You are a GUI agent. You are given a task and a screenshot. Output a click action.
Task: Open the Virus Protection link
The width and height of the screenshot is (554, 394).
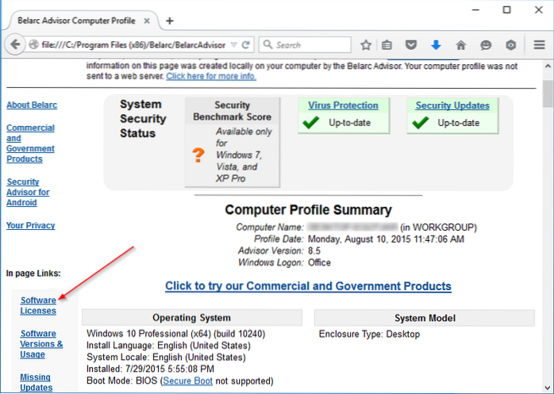click(x=343, y=105)
